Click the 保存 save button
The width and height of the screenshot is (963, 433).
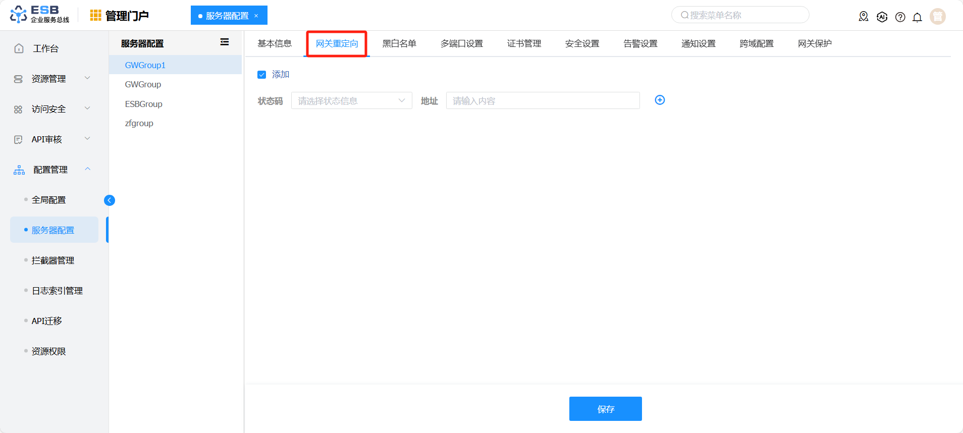click(605, 409)
